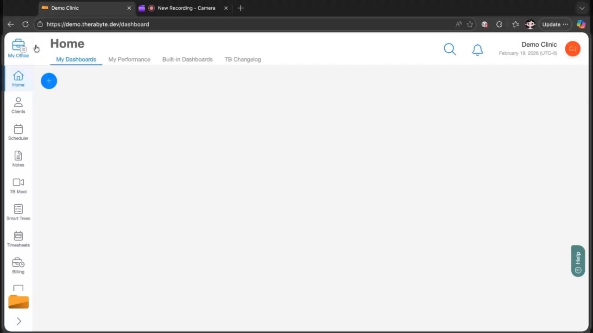
Task: Open the Clients section
Action: click(18, 105)
